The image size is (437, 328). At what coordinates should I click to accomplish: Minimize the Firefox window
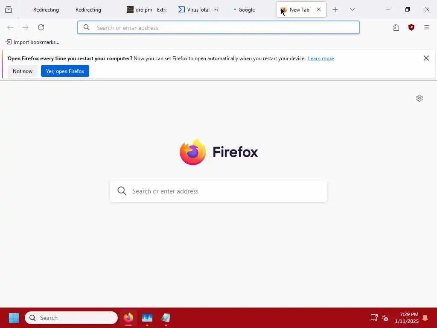[388, 9]
